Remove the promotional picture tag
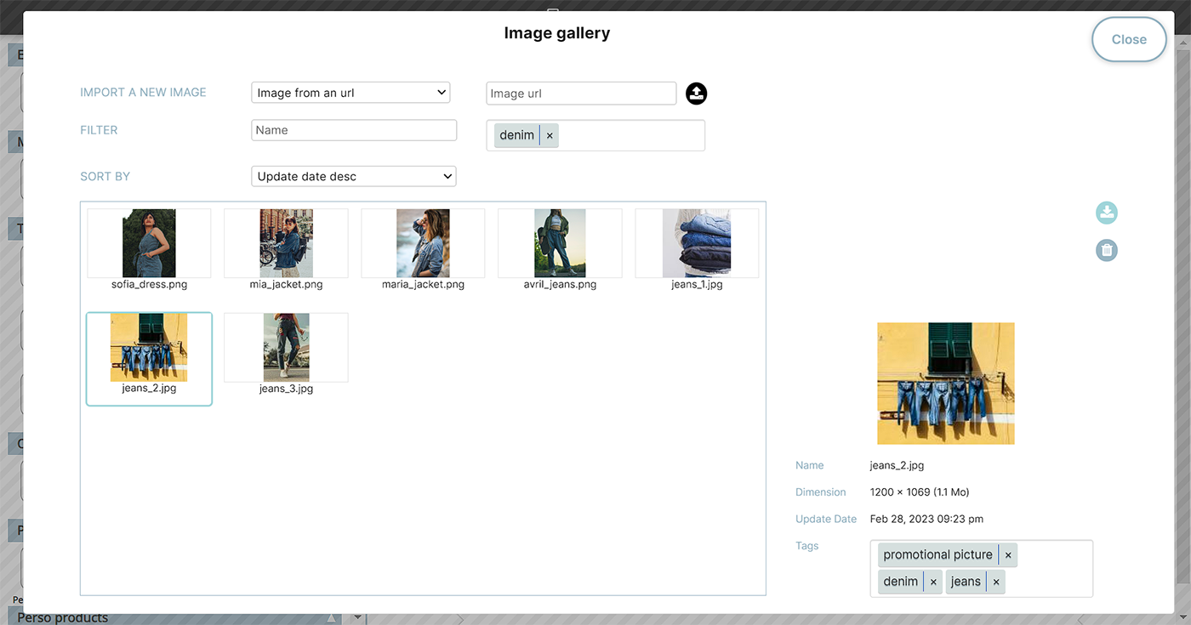This screenshot has width=1191, height=625. tap(1008, 555)
